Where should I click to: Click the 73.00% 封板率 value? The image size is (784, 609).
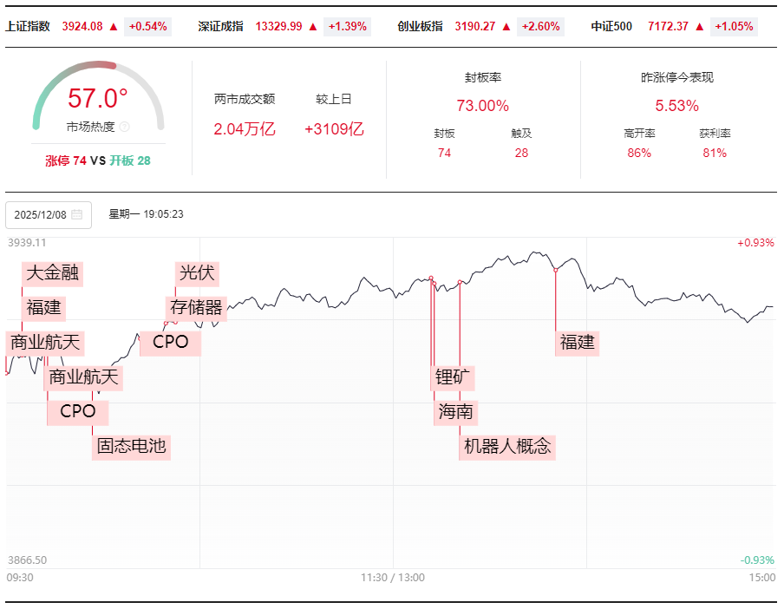(483, 106)
